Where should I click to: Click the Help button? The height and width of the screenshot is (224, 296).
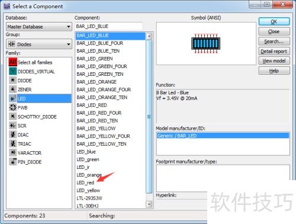[274, 71]
